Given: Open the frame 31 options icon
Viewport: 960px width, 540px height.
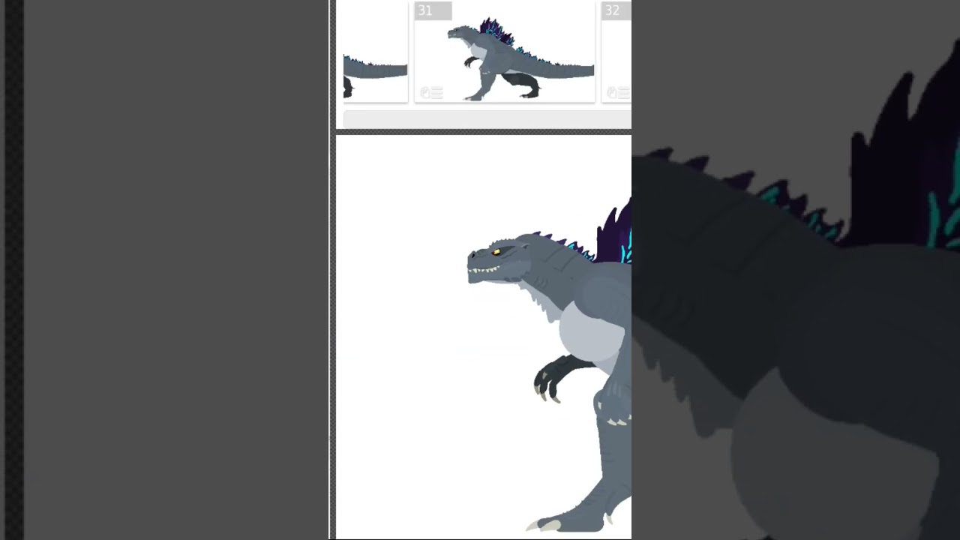Looking at the screenshot, I should pos(431,92).
